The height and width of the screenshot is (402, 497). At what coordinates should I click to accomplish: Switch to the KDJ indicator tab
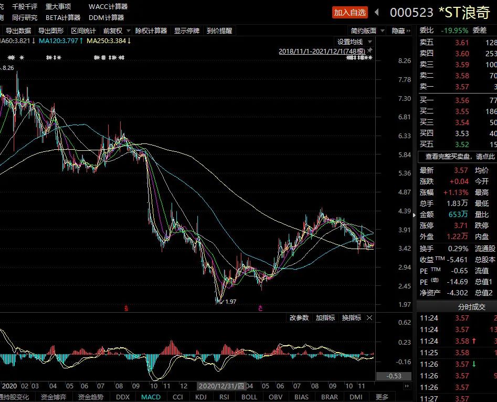pos(201,397)
